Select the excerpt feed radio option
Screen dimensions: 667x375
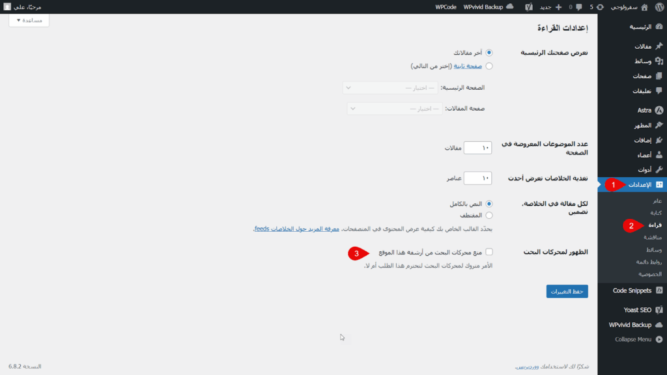click(x=489, y=215)
